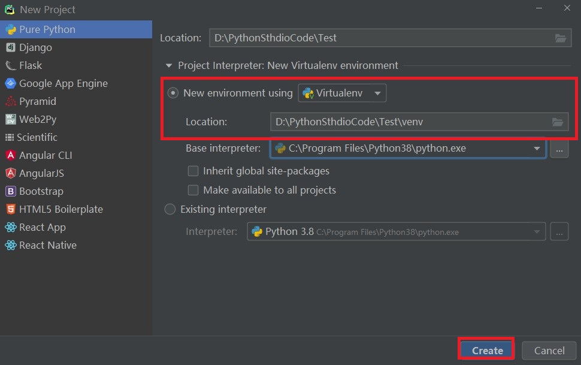
Task: Select New environment using radio button
Action: click(173, 93)
